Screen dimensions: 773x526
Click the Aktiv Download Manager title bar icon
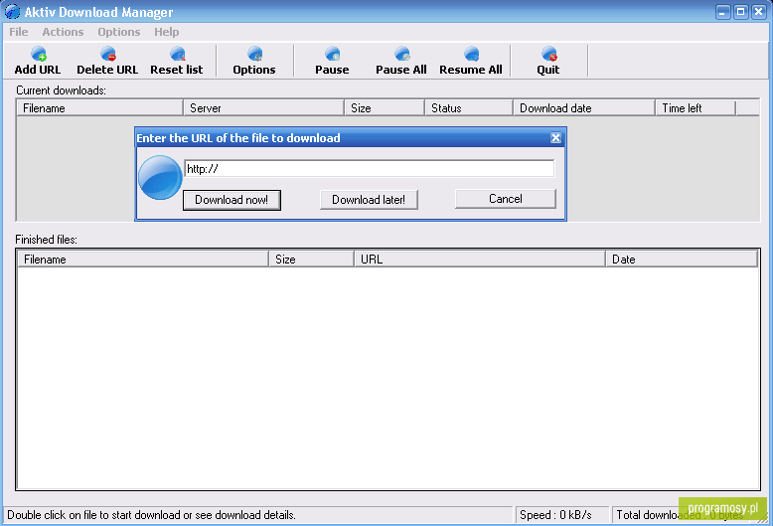12,11
